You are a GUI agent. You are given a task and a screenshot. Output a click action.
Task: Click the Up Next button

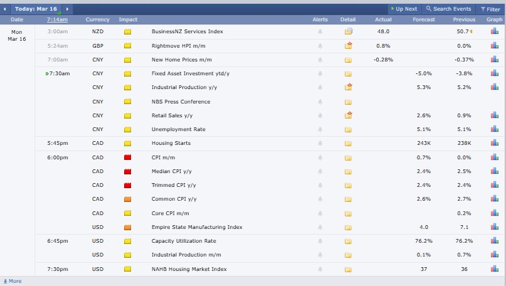(x=403, y=9)
